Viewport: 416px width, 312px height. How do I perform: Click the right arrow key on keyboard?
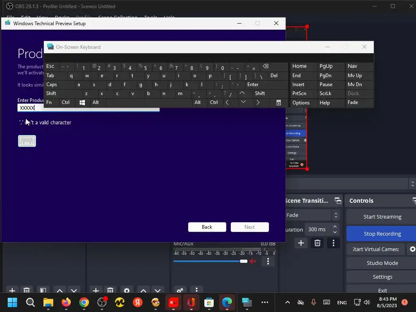coord(258,102)
